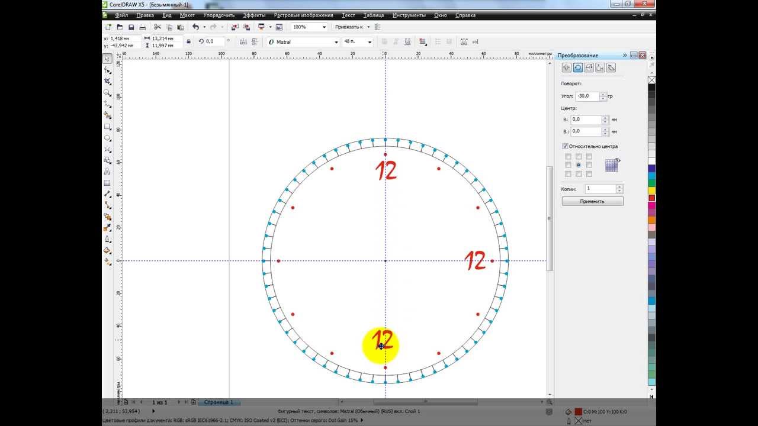Open the Mistral font name dropdown
The height and width of the screenshot is (426, 758).
coord(336,42)
